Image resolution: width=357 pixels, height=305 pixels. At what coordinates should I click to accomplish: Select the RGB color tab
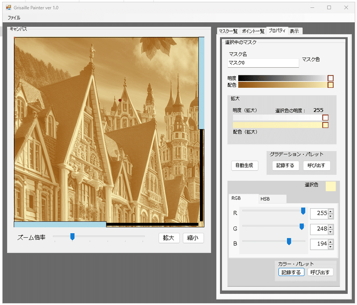(244, 198)
